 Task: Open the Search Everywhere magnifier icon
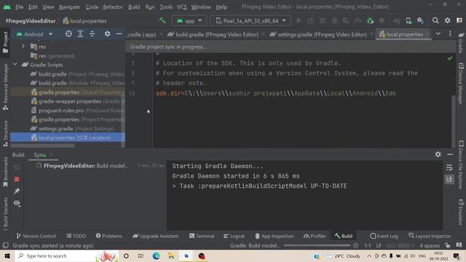(x=435, y=20)
